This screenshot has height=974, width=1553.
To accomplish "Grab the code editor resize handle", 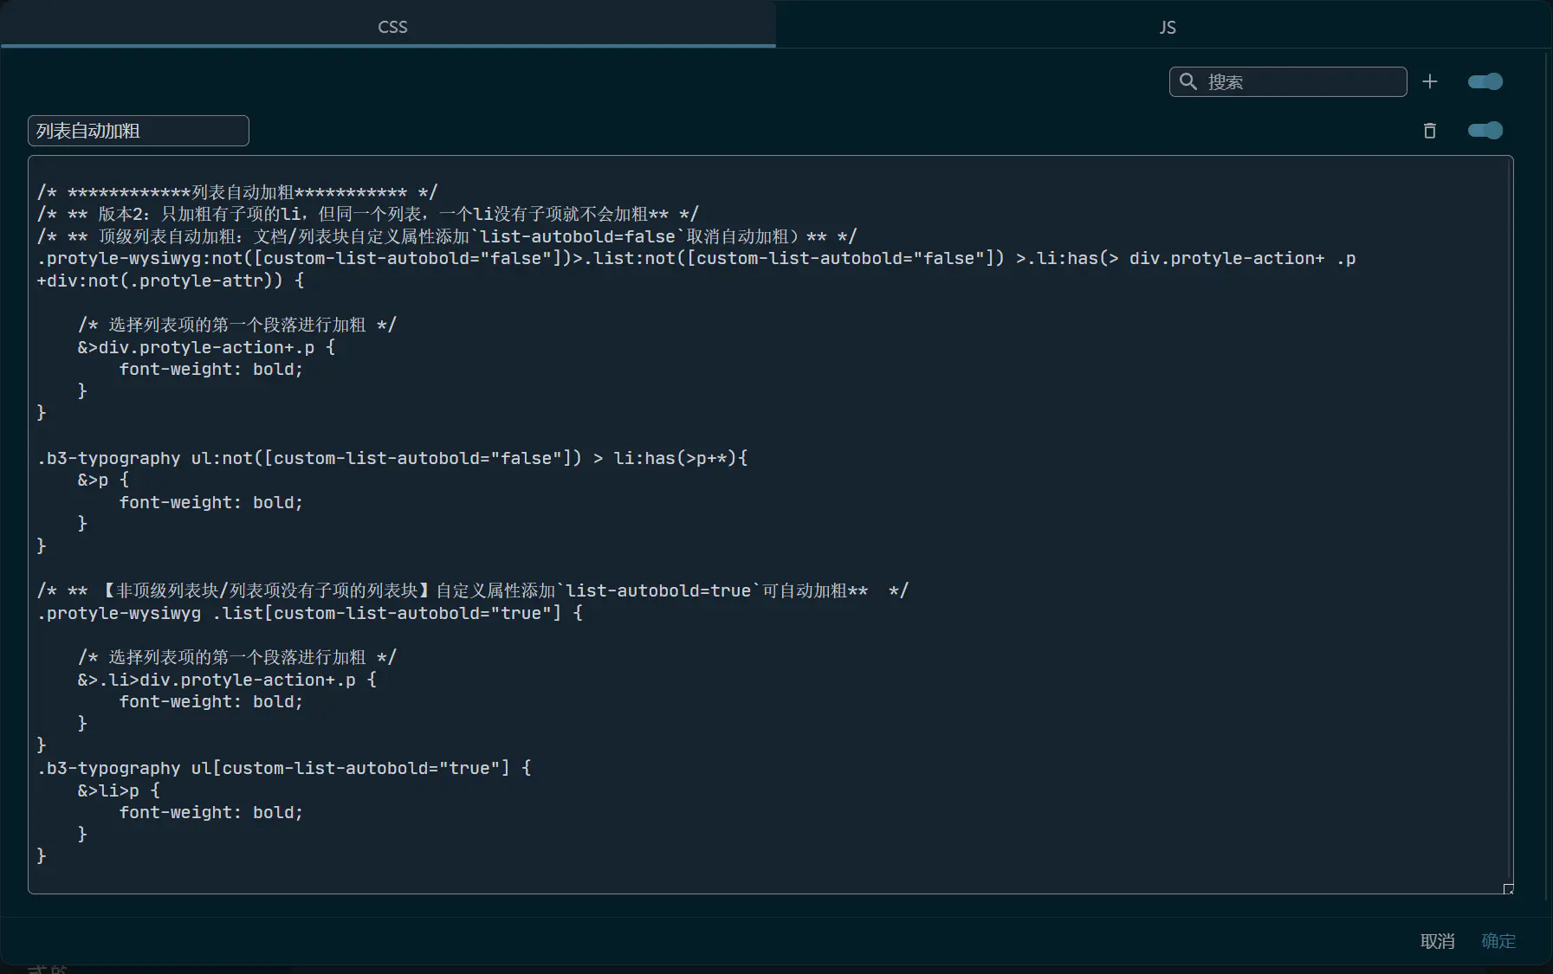I will (x=1508, y=888).
